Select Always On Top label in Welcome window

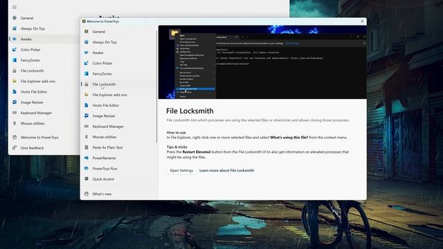[x=105, y=42]
